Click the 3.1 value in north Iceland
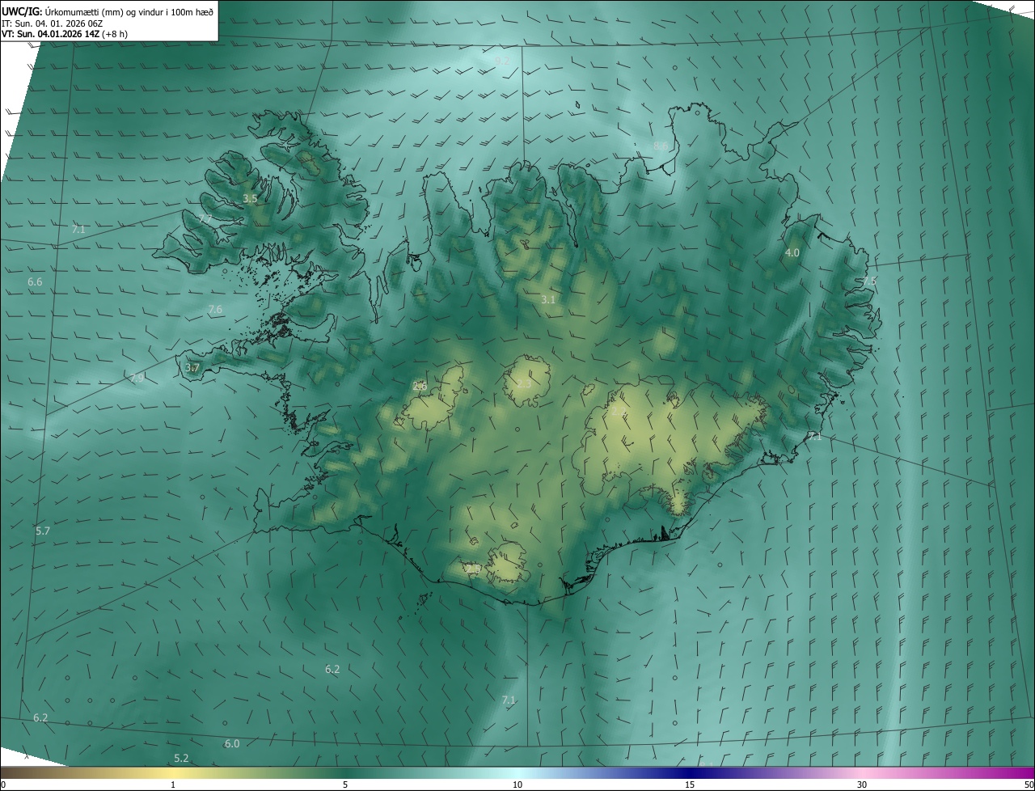The width and height of the screenshot is (1035, 791). tap(548, 299)
